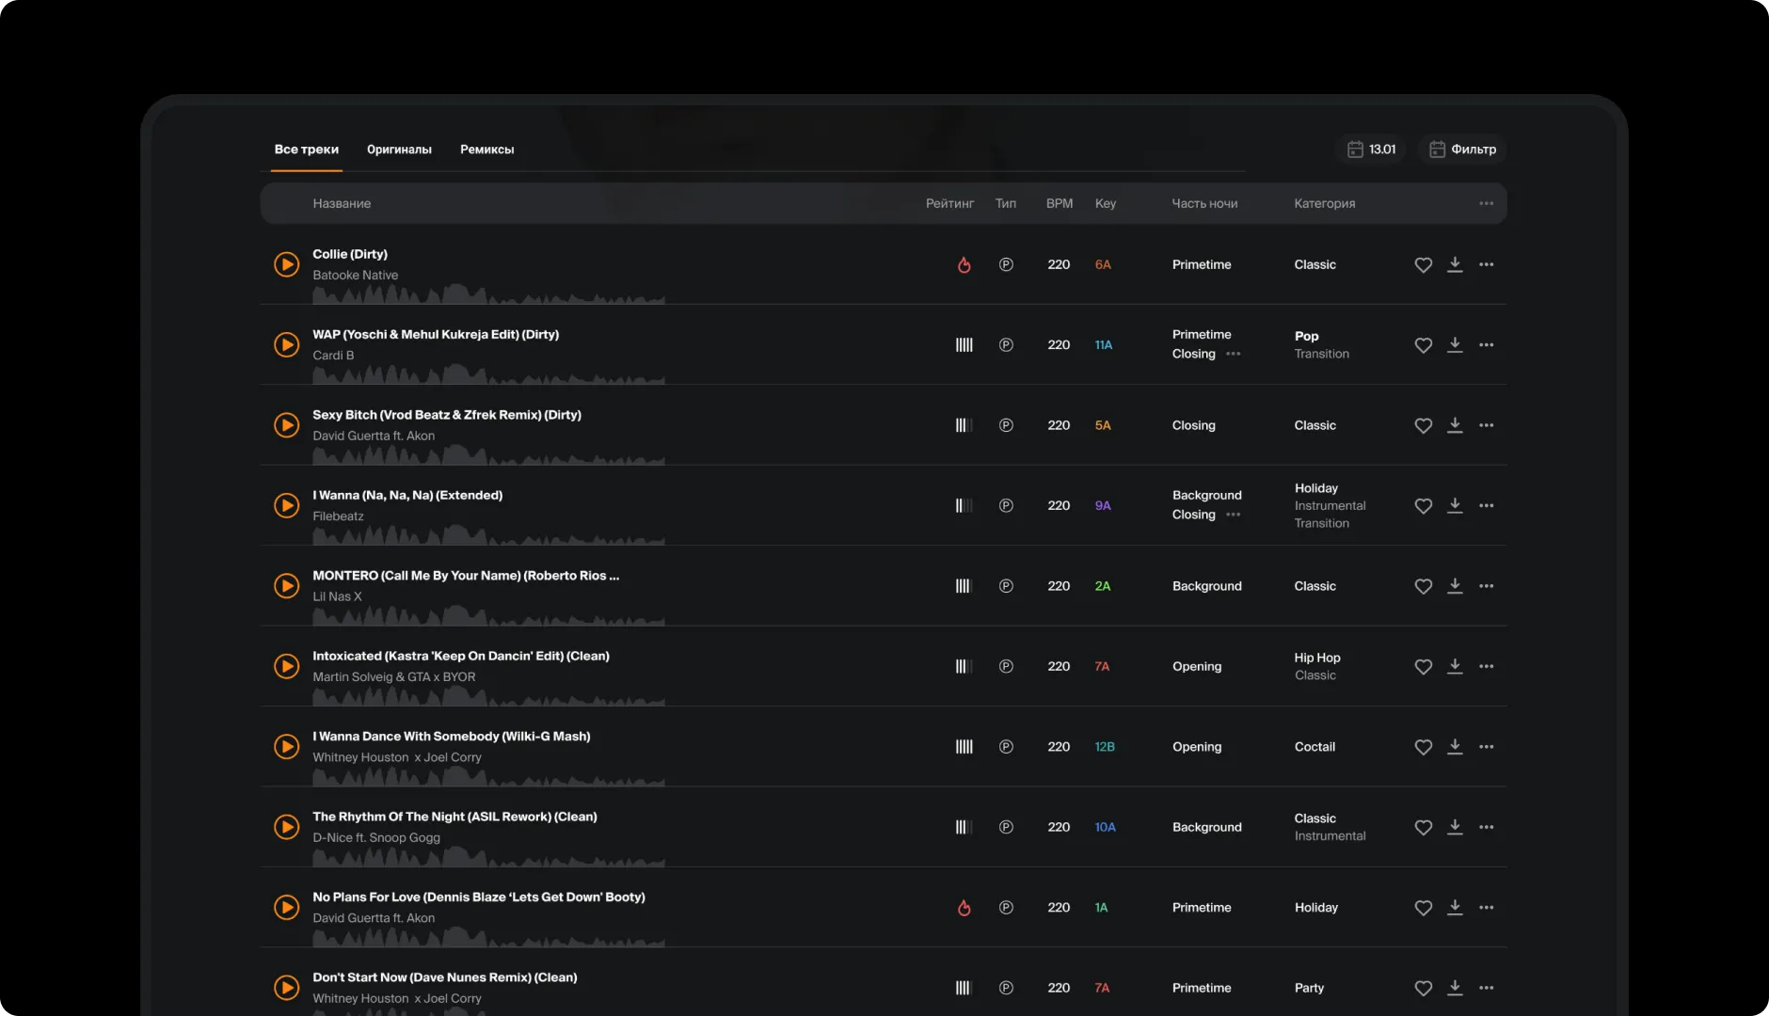Click the Тип column header
1769x1016 pixels.
(1006, 203)
